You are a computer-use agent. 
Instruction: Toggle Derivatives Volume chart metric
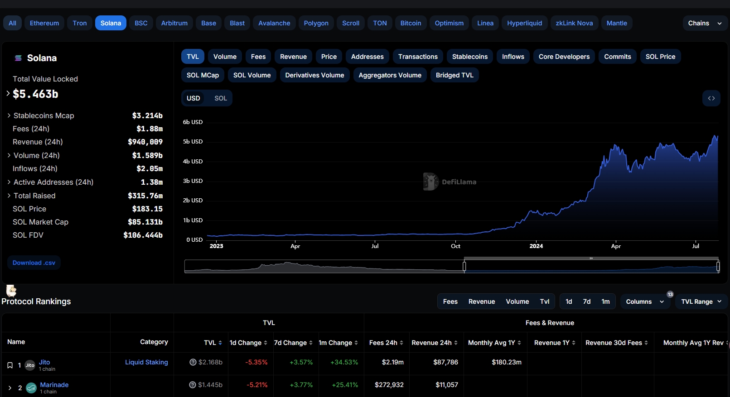[314, 75]
